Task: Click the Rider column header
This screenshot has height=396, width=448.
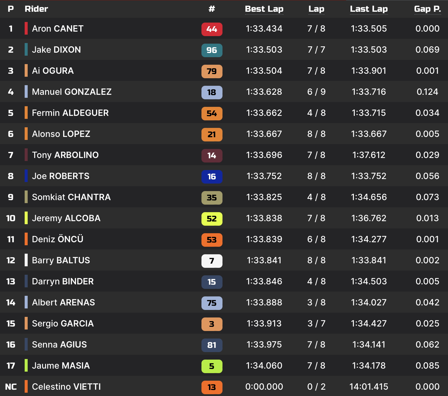Action: 36,9
